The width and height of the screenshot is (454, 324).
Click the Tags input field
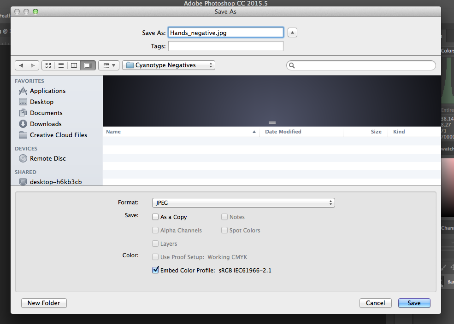coord(225,46)
